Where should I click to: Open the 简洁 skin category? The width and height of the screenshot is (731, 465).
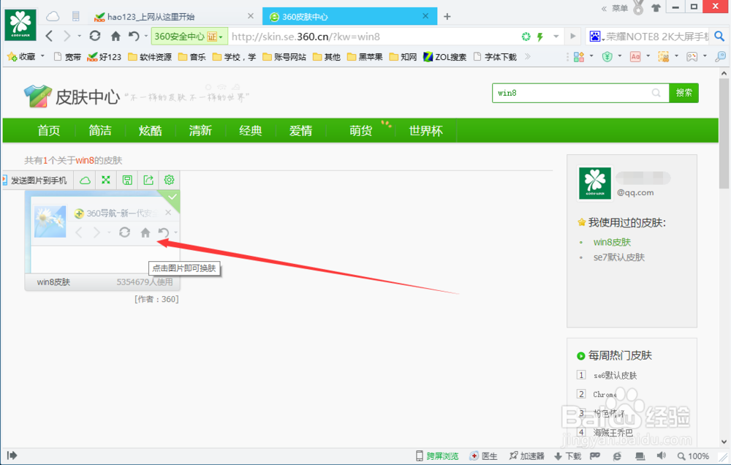click(100, 131)
